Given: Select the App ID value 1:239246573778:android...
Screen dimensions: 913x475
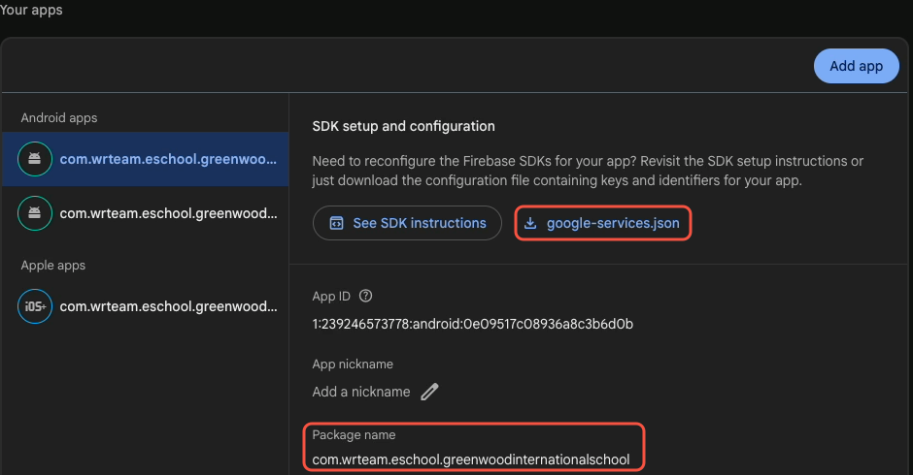Looking at the screenshot, I should pos(472,324).
